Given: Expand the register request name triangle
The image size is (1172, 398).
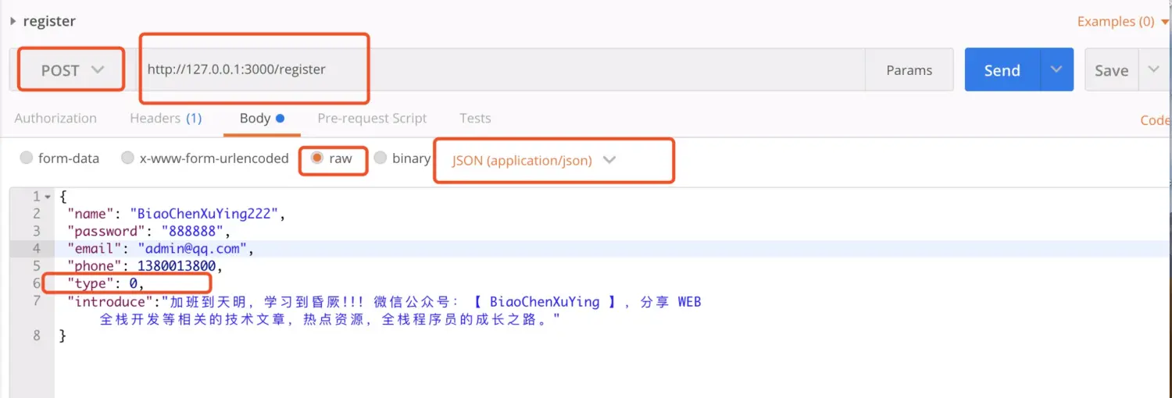Looking at the screenshot, I should point(13,21).
